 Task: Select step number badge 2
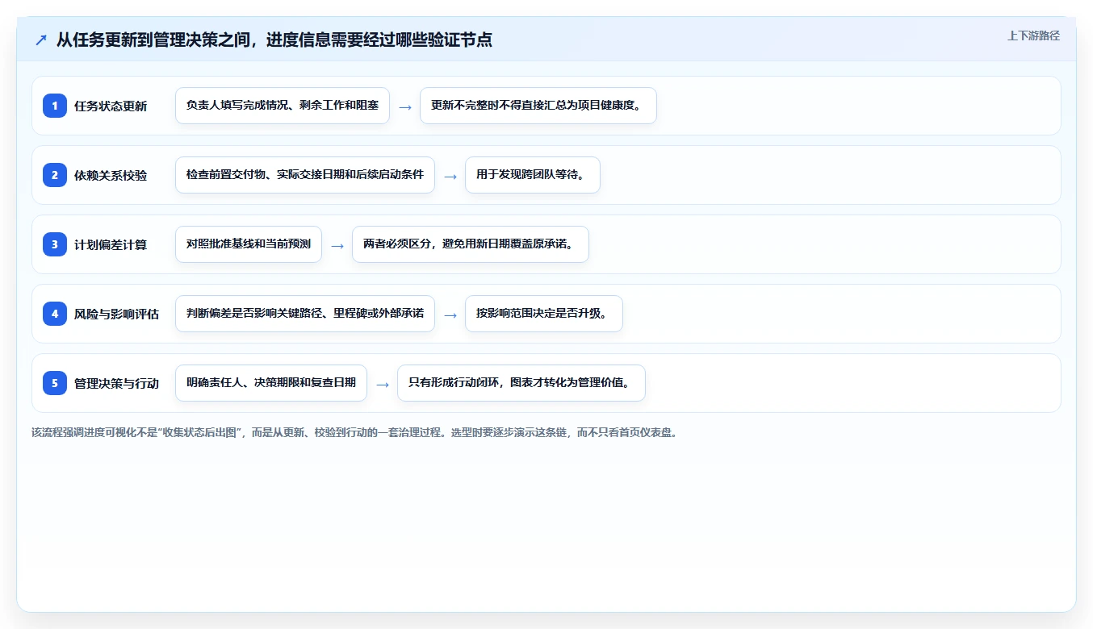(55, 174)
